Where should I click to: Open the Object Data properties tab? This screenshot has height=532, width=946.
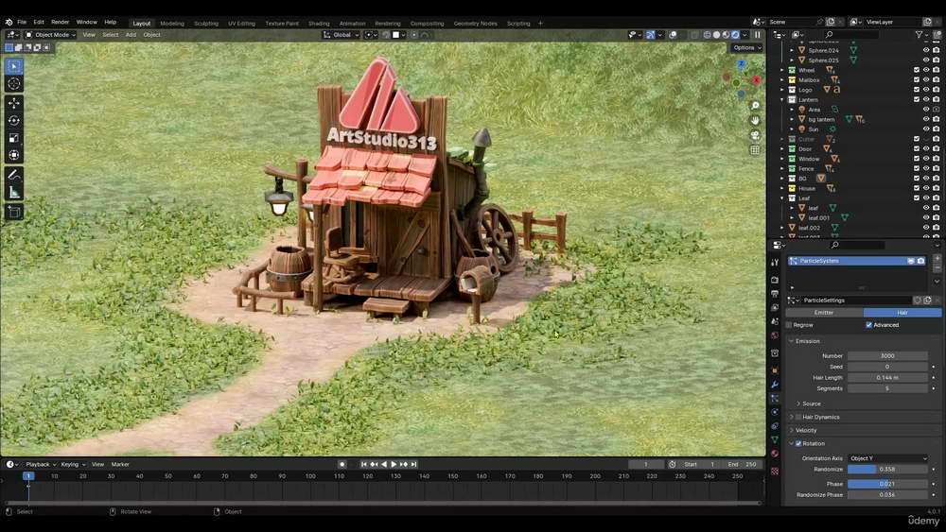pyautogui.click(x=775, y=439)
